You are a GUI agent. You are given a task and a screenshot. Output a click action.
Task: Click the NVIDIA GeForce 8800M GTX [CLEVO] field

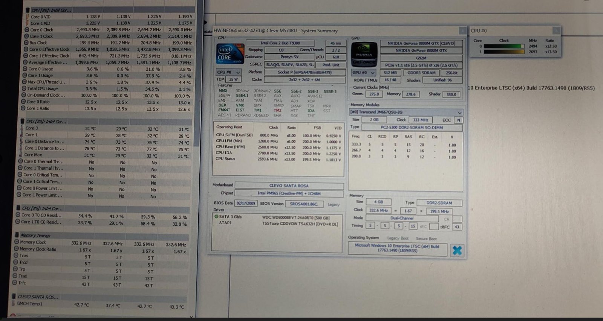[421, 43]
